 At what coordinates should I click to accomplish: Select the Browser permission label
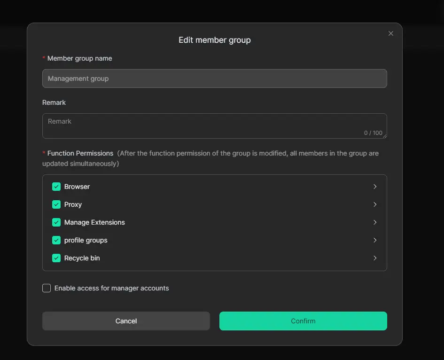[77, 187]
